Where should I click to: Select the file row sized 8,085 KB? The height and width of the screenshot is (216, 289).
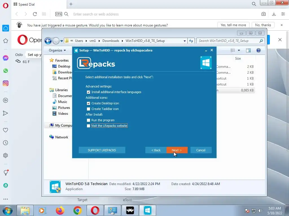tap(236, 90)
